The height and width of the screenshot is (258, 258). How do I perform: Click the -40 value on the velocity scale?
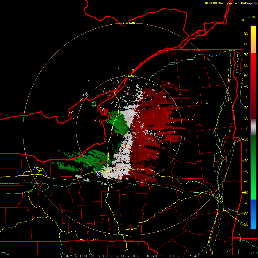[245, 171]
